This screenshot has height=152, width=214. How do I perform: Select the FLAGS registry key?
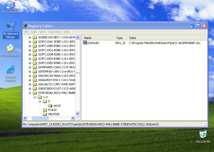52,110
